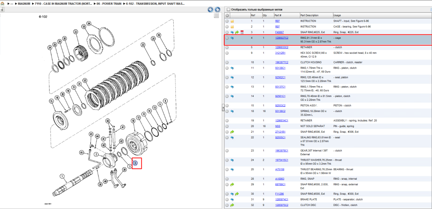Click blue arrow icon for 1285974C1
This screenshot has width=432, height=209.
[232, 200]
